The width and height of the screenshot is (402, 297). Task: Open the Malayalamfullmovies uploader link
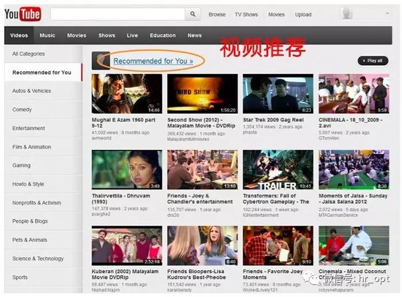point(188,139)
